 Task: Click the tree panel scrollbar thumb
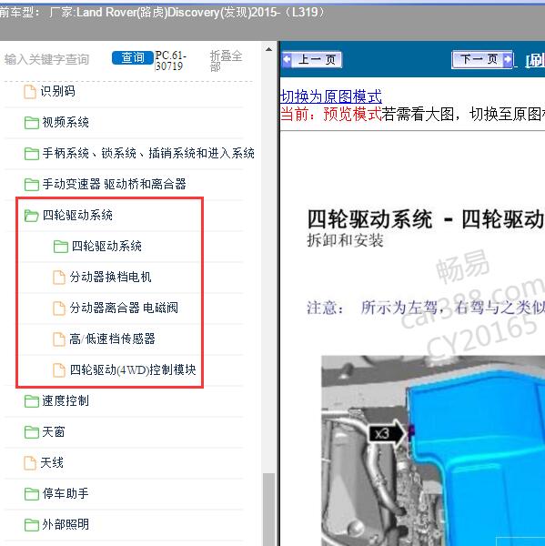point(268,509)
